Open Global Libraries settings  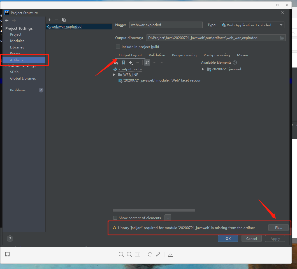(x=23, y=78)
